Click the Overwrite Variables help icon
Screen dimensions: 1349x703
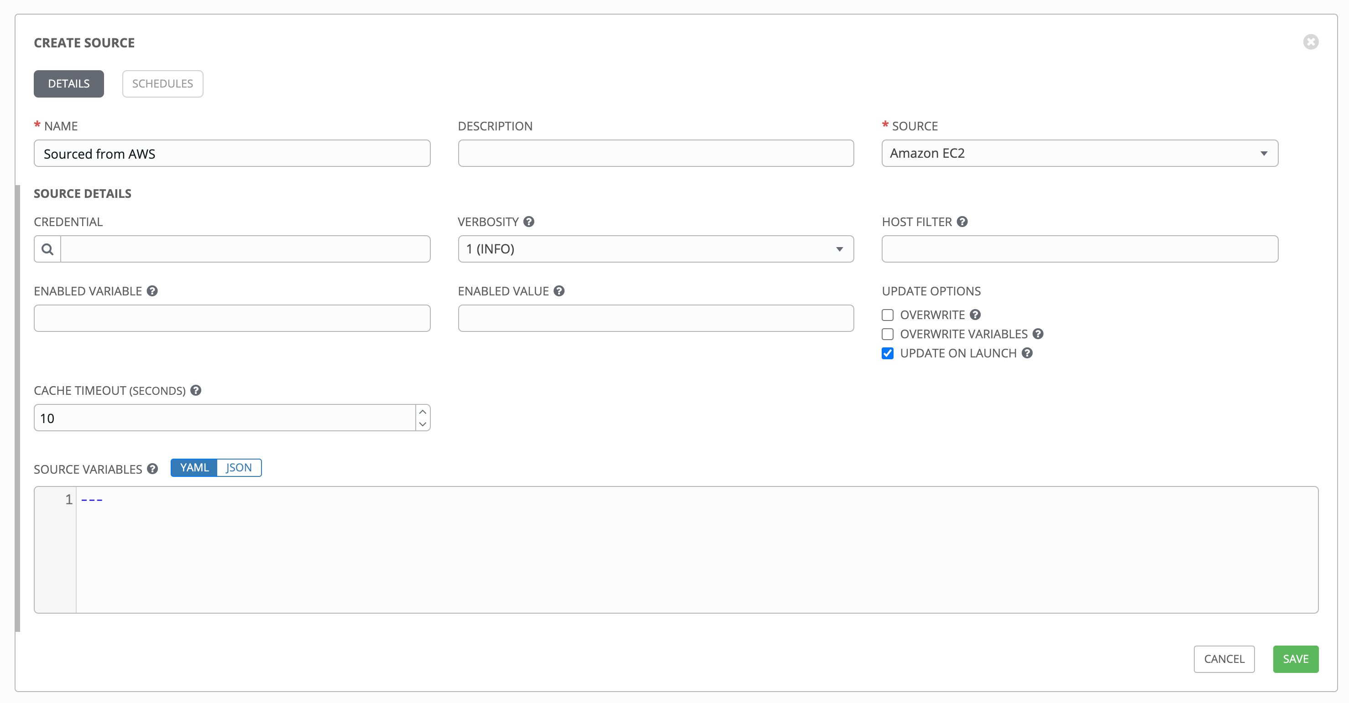point(1038,334)
